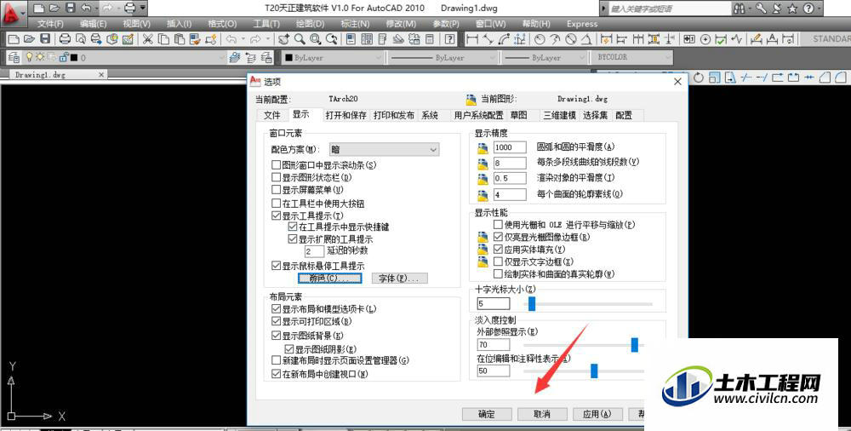Adjust 十字光标大小 slider handle
This screenshot has width=851, height=431.
point(532,304)
